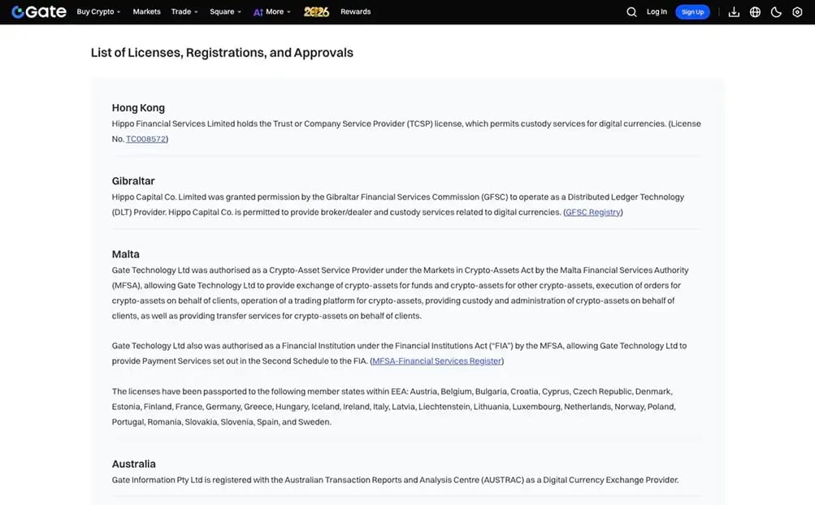Image resolution: width=815 pixels, height=505 pixels.
Task: Open the search magnifier icon
Action: [631, 11]
